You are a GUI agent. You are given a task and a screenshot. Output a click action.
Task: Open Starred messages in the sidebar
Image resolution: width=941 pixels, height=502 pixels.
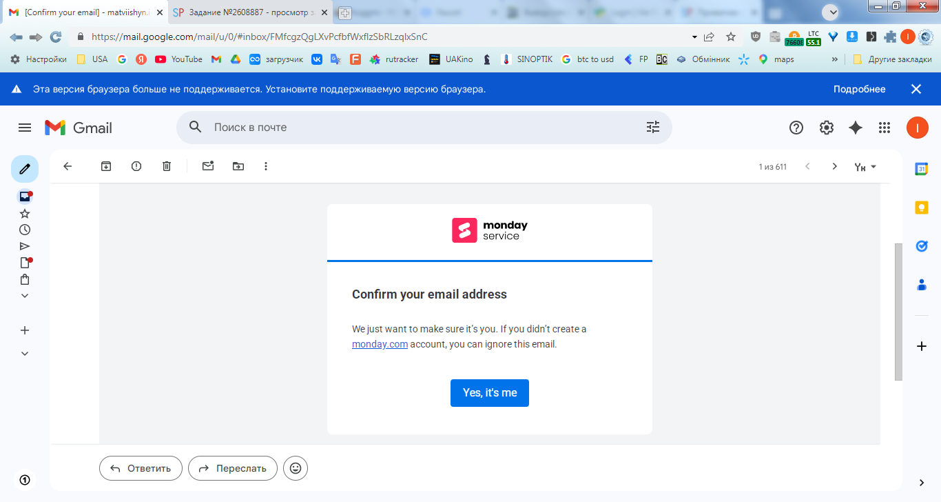coord(25,214)
